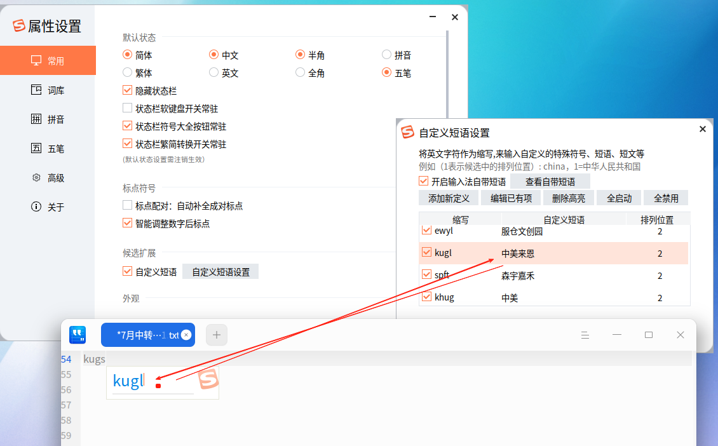Click the Sogou logo in candidate window
The image size is (718, 446).
click(x=208, y=379)
